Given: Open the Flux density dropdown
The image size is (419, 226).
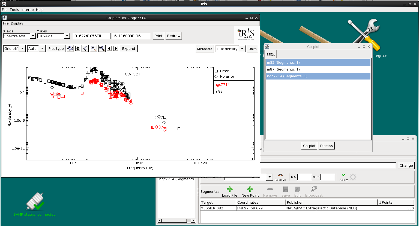Looking at the screenshot, I should [242, 49].
